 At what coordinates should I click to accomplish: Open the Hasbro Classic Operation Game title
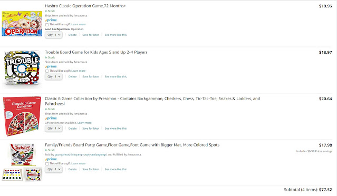[85, 6]
